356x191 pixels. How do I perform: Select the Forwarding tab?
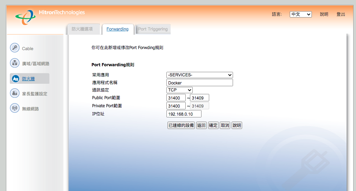coord(117,29)
